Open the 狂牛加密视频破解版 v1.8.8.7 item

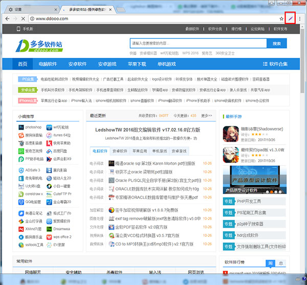pyautogui.click(x=147, y=210)
